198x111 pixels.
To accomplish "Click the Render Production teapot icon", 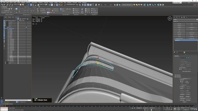I will (120, 5).
